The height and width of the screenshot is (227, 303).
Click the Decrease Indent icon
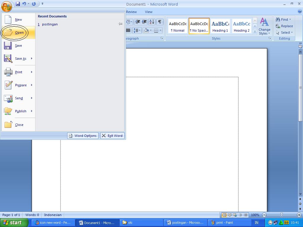[138, 22]
